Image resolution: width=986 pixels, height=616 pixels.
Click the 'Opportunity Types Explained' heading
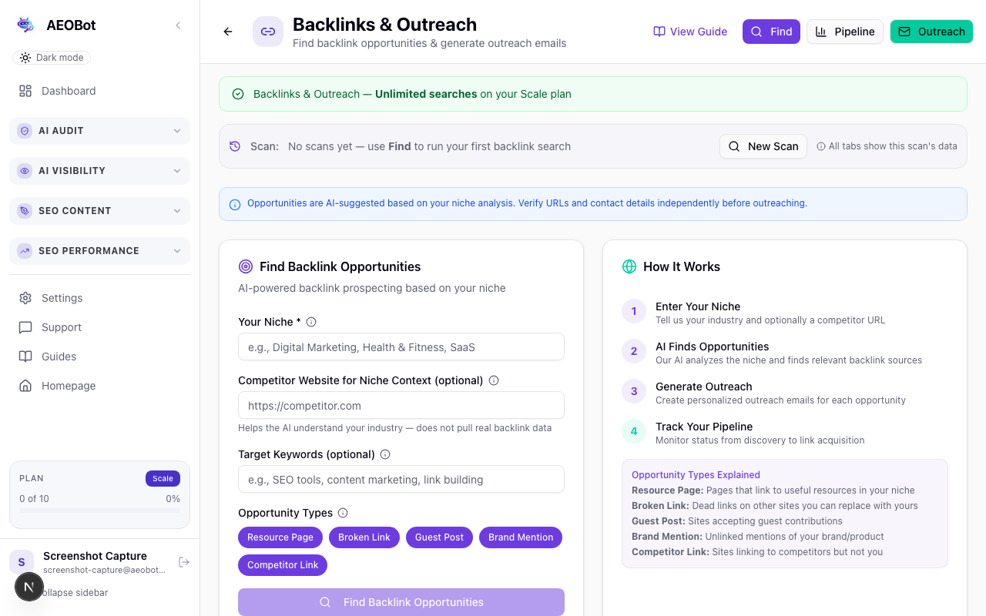pos(696,475)
